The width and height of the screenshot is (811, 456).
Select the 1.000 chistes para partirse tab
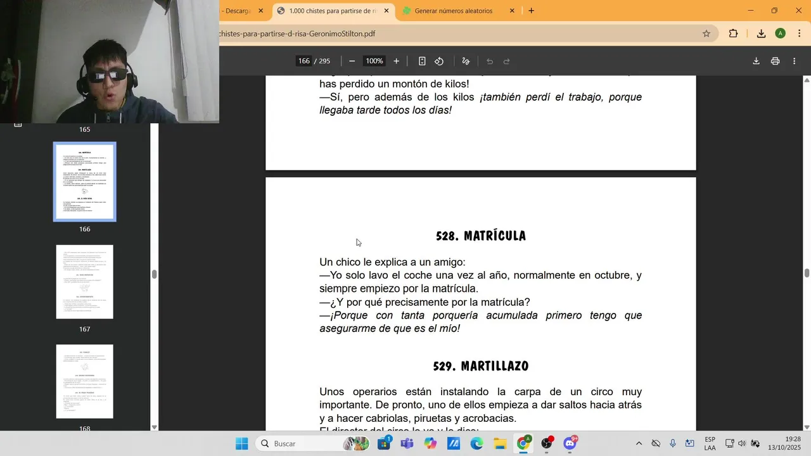point(332,11)
